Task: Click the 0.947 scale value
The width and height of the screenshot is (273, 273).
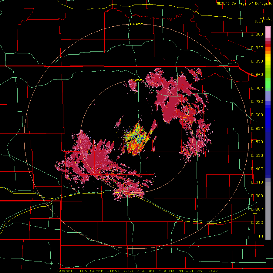Action: coord(257,48)
